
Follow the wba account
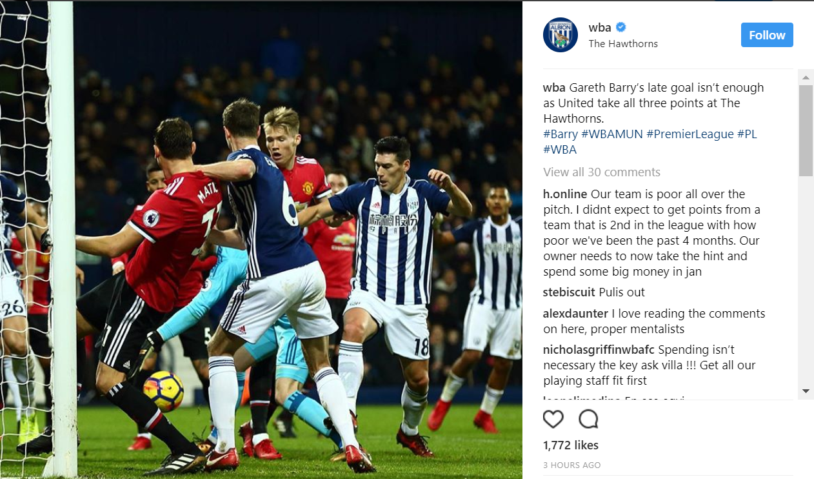point(767,35)
